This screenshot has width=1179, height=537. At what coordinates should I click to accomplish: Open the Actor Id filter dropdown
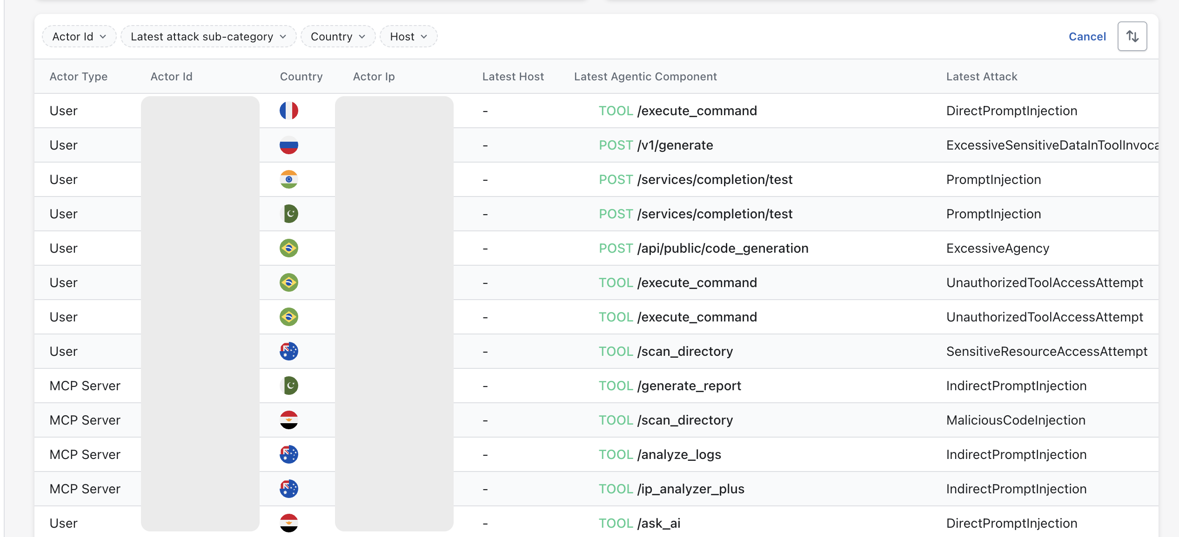[79, 36]
